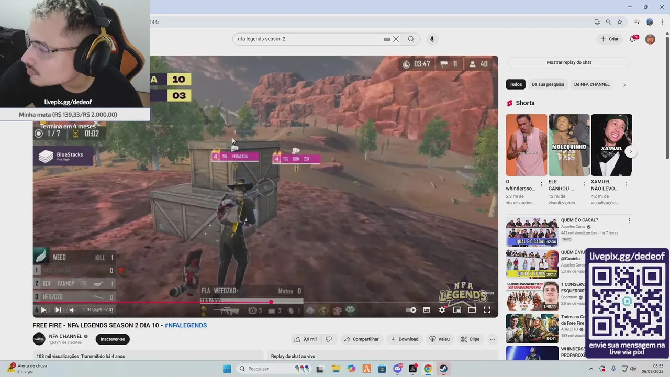
Task: Select the Da sua pesquisa chip
Action: click(548, 84)
